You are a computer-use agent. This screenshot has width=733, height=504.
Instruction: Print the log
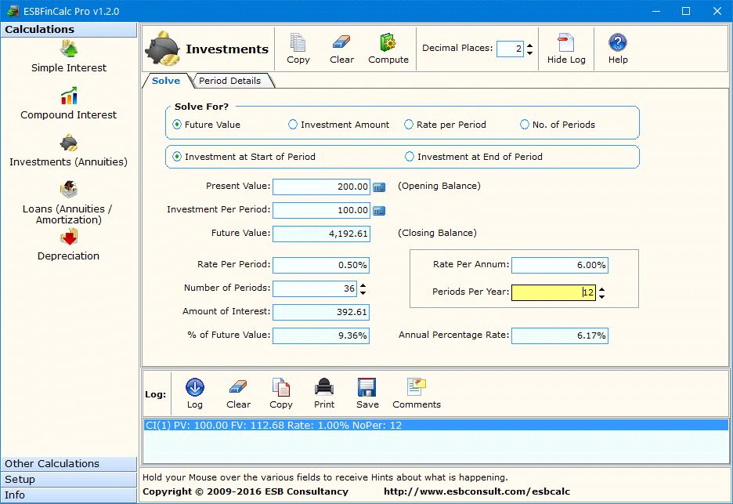coord(324,393)
